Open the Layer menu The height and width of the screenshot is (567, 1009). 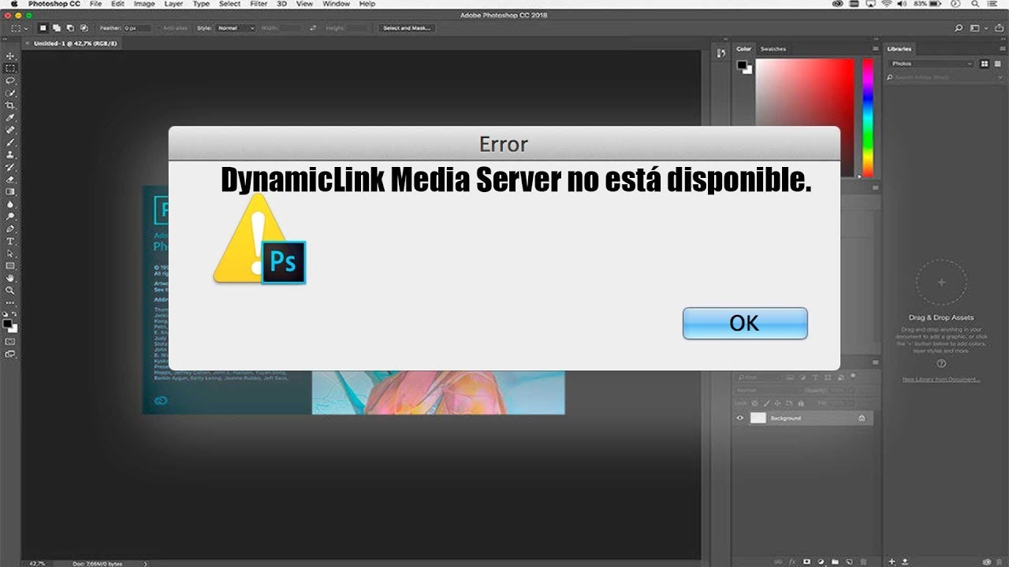(174, 4)
